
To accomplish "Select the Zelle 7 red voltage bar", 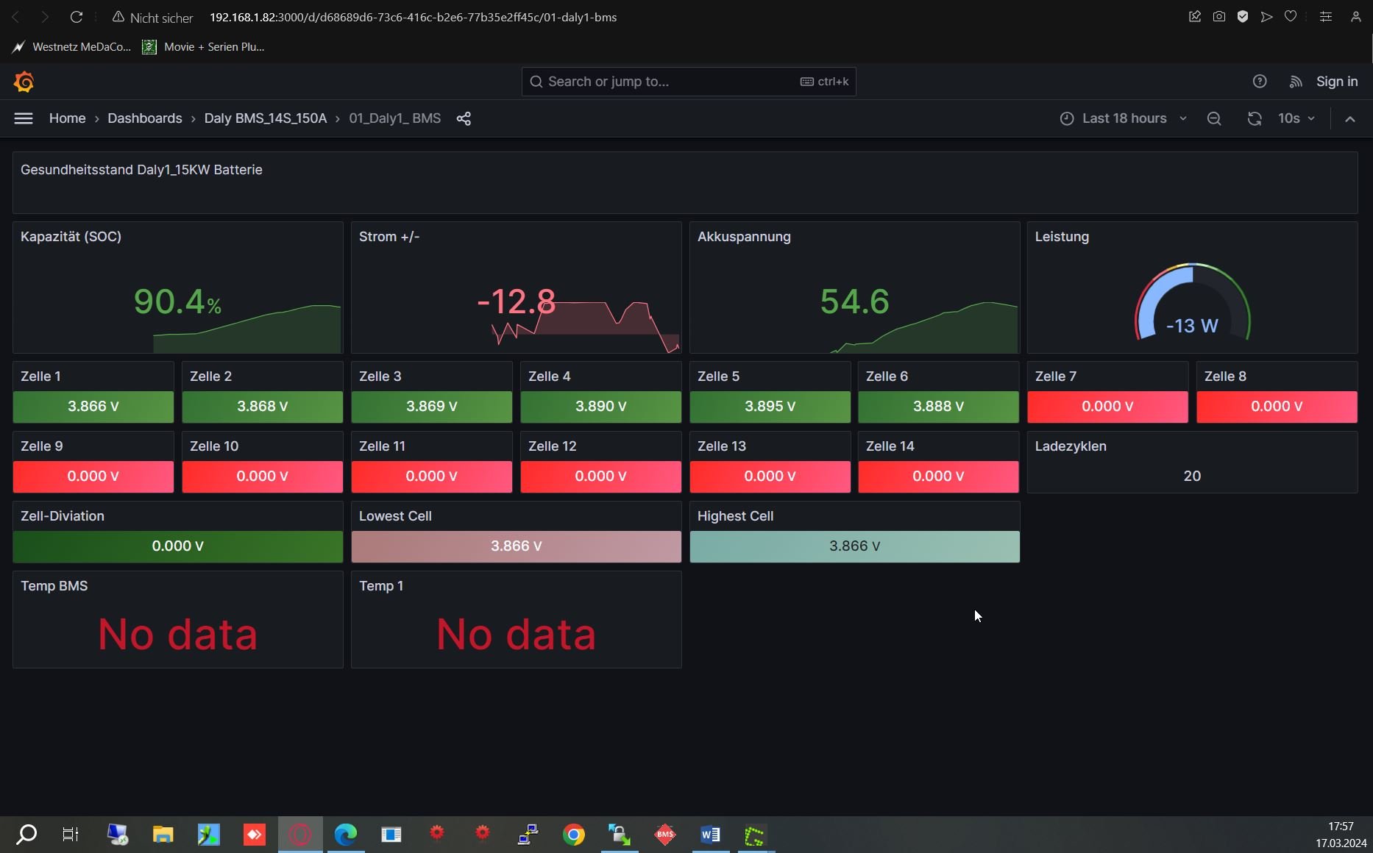I will (1107, 407).
